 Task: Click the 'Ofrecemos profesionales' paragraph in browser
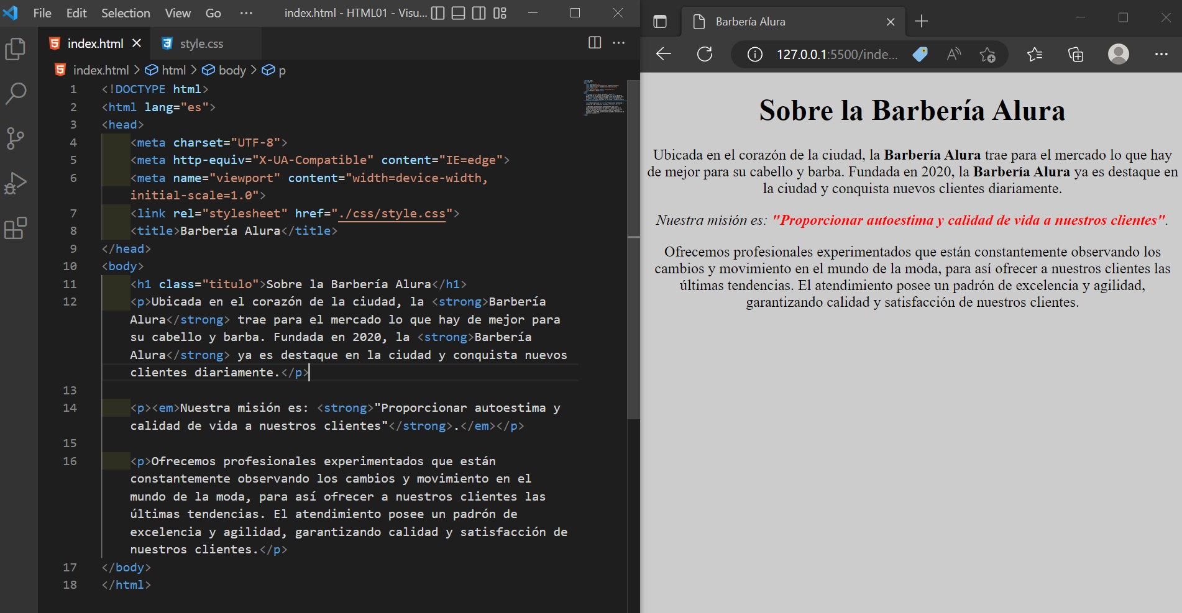point(912,277)
